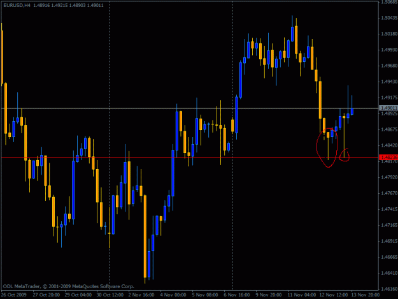
Task: Click the 1.49175 price scale label
Action: click(x=389, y=98)
